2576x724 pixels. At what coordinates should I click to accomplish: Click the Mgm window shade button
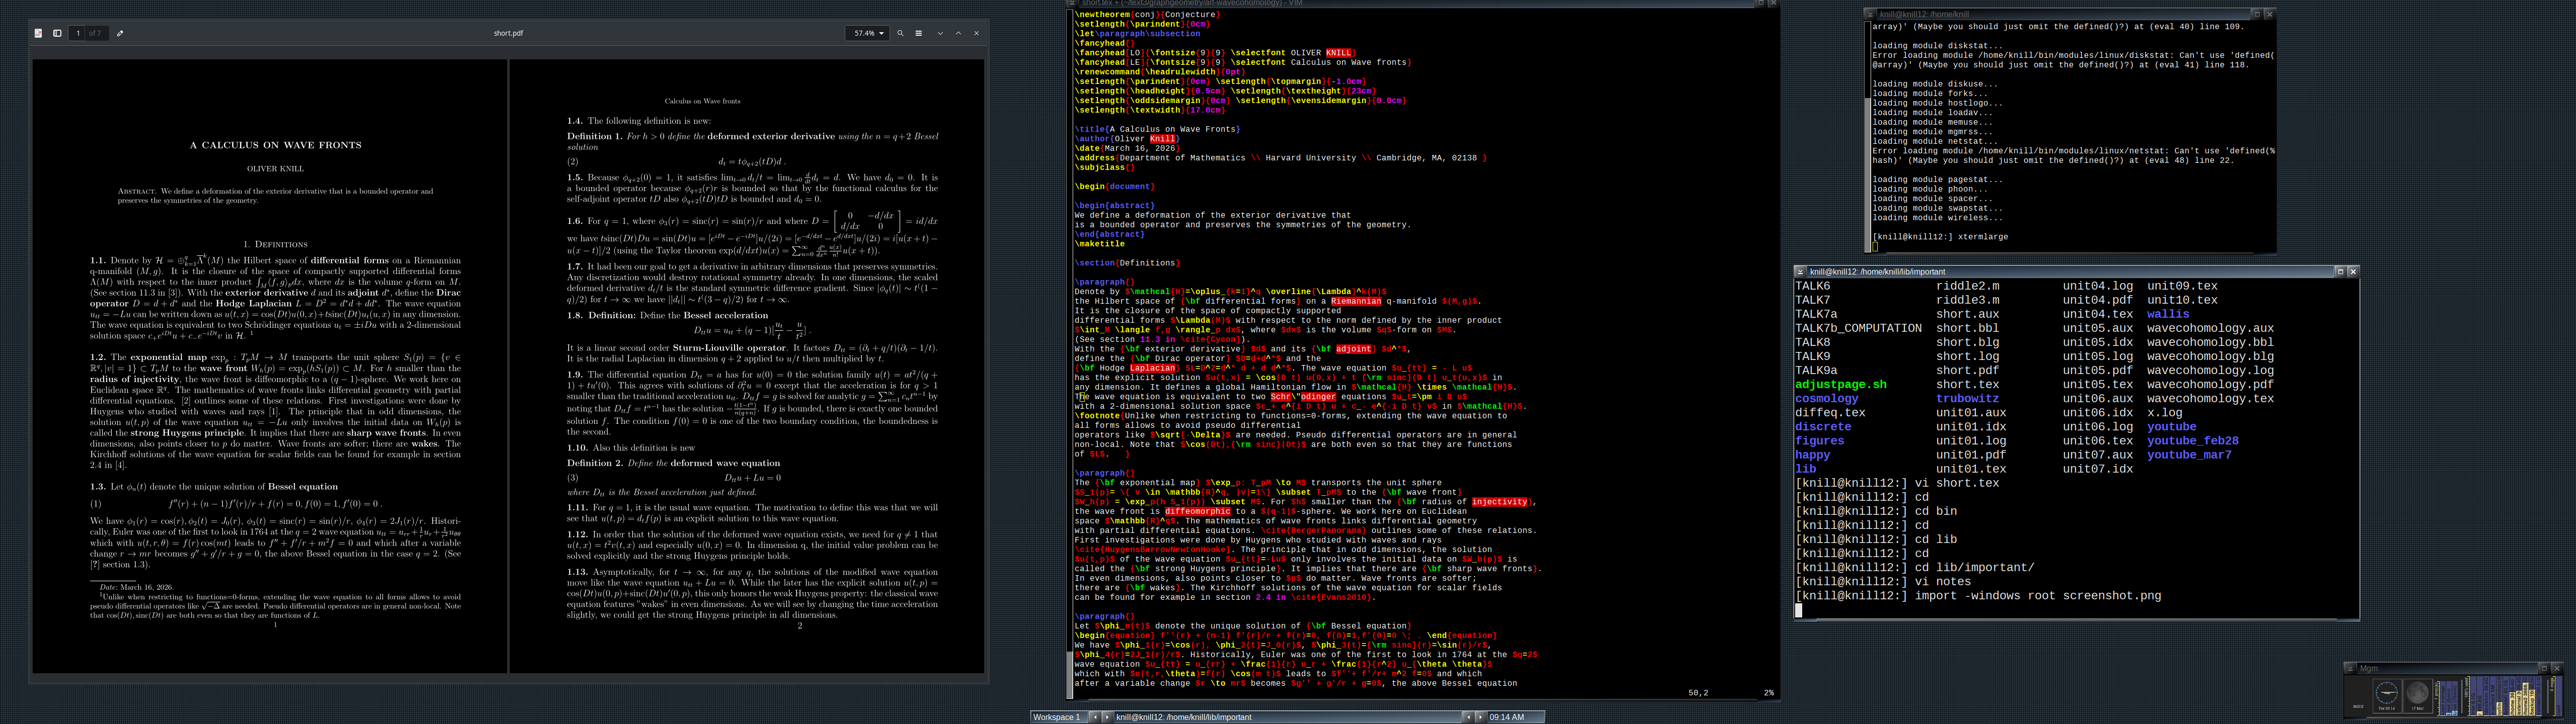click(2351, 669)
